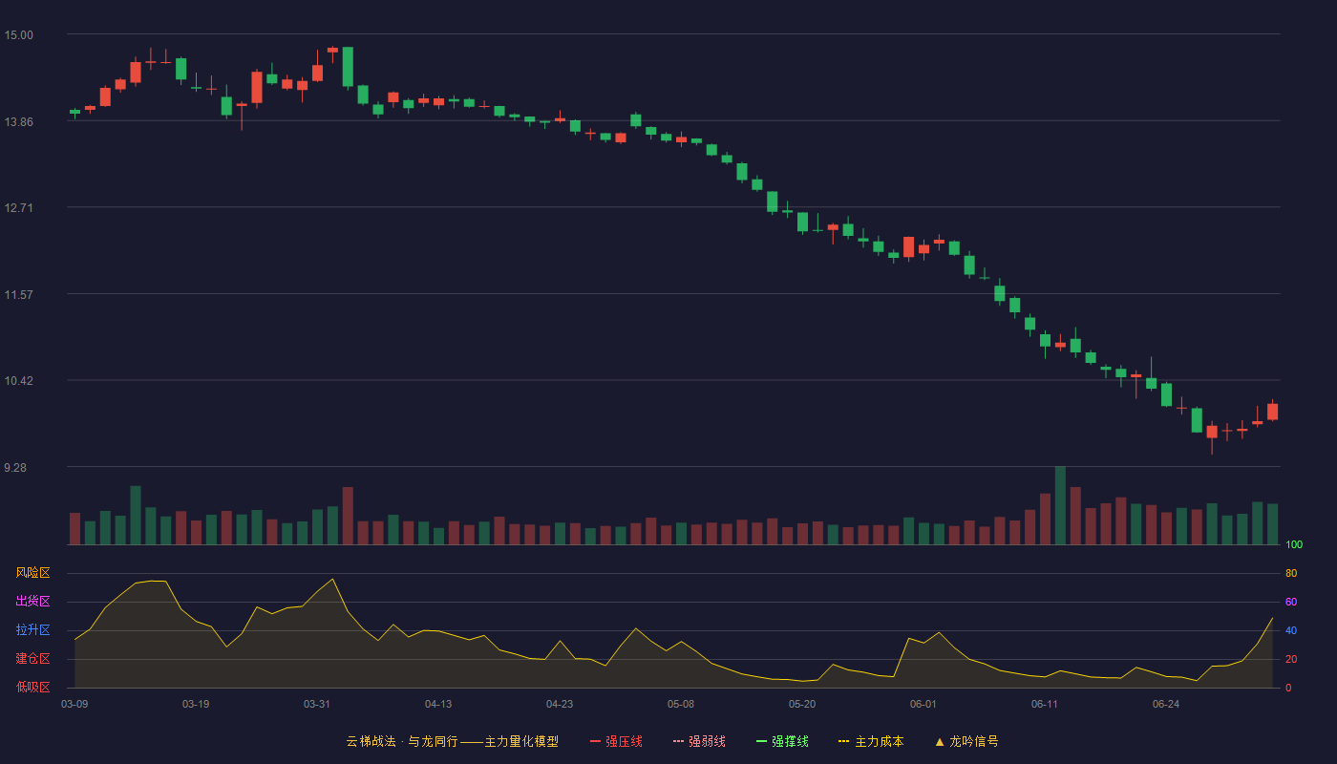Click the 云梯战法 title text

[x=371, y=741]
